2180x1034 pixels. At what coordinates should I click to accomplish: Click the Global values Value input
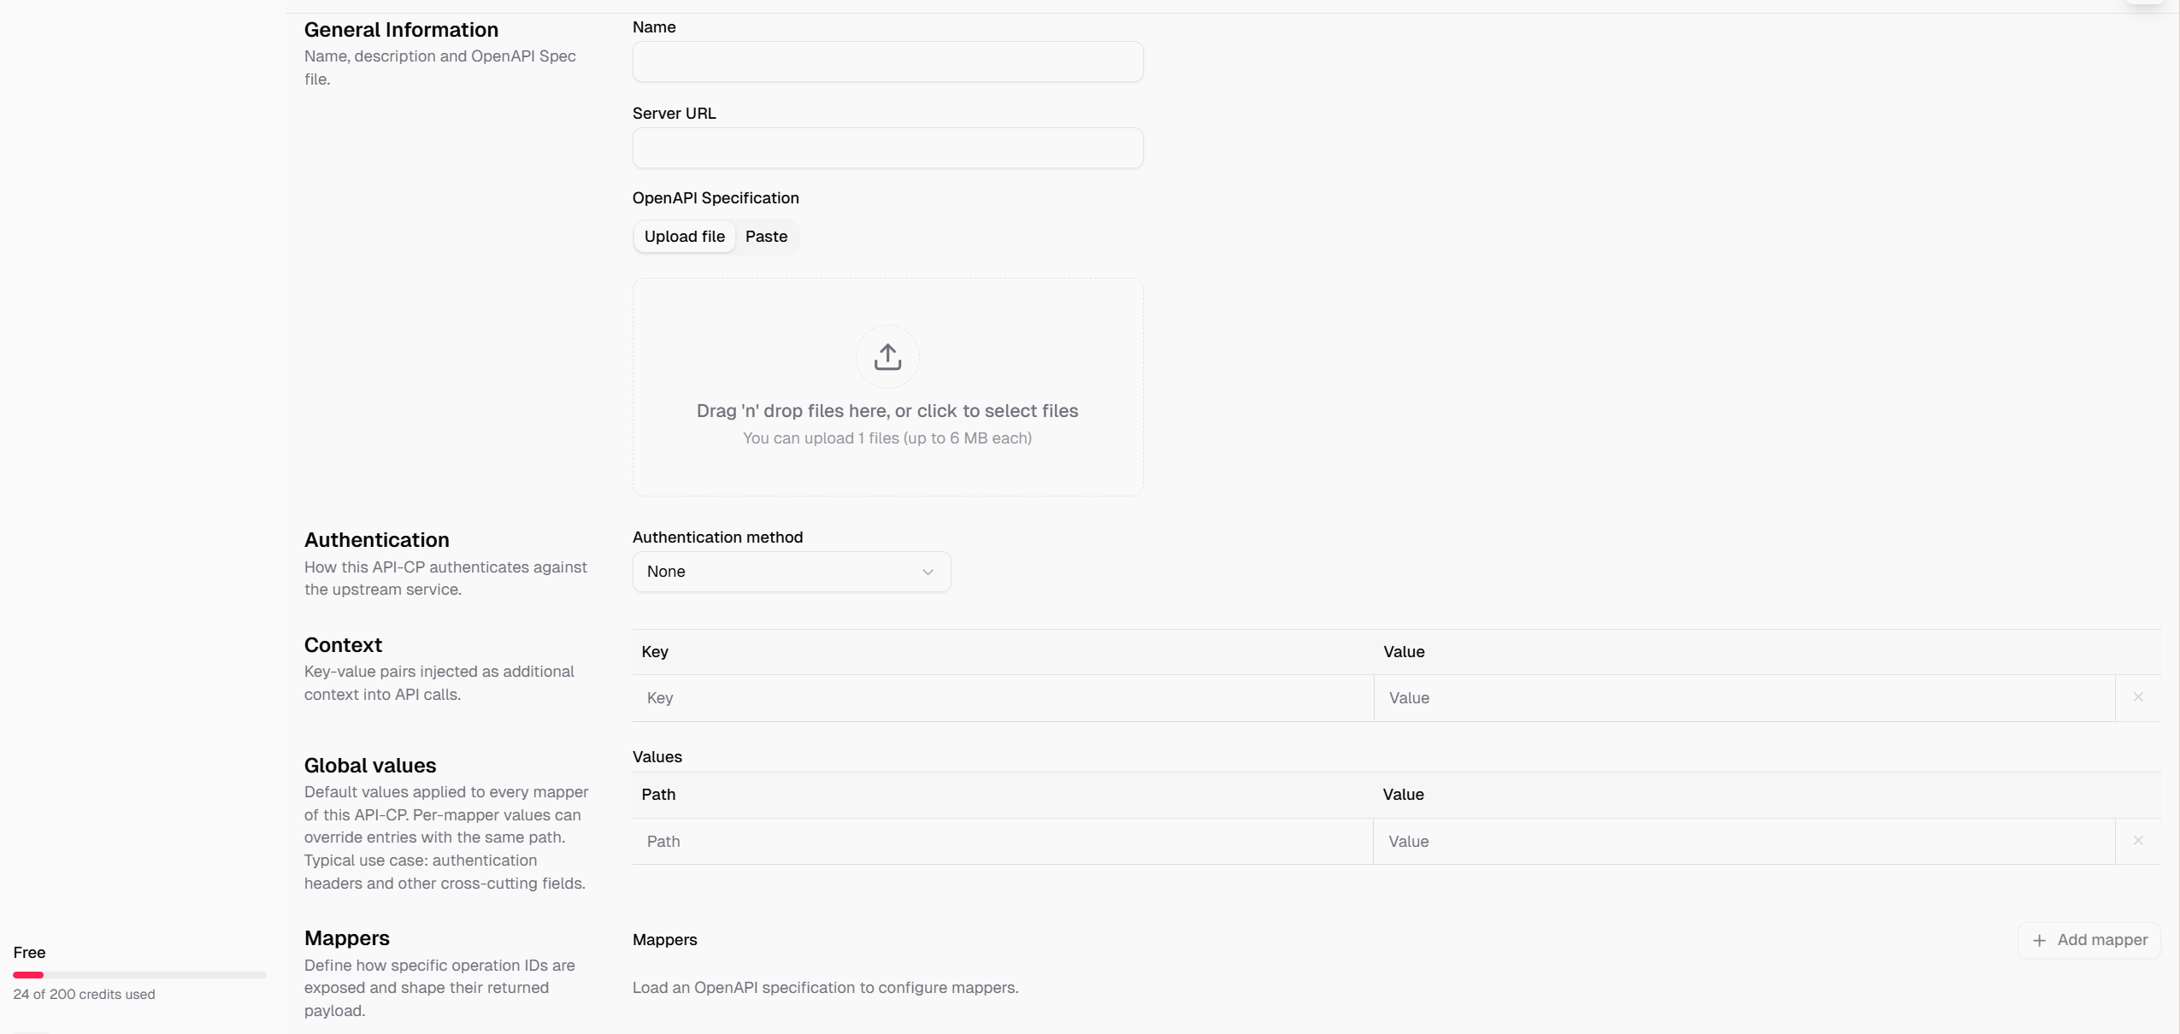(1745, 842)
